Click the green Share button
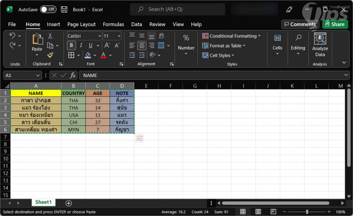Viewport: 353px width, 216px height. [335, 24]
